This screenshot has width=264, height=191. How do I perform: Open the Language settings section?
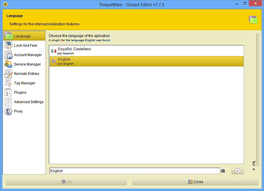pyautogui.click(x=24, y=36)
